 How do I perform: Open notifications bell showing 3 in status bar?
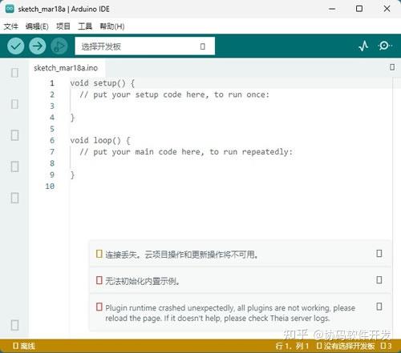pos(387,346)
